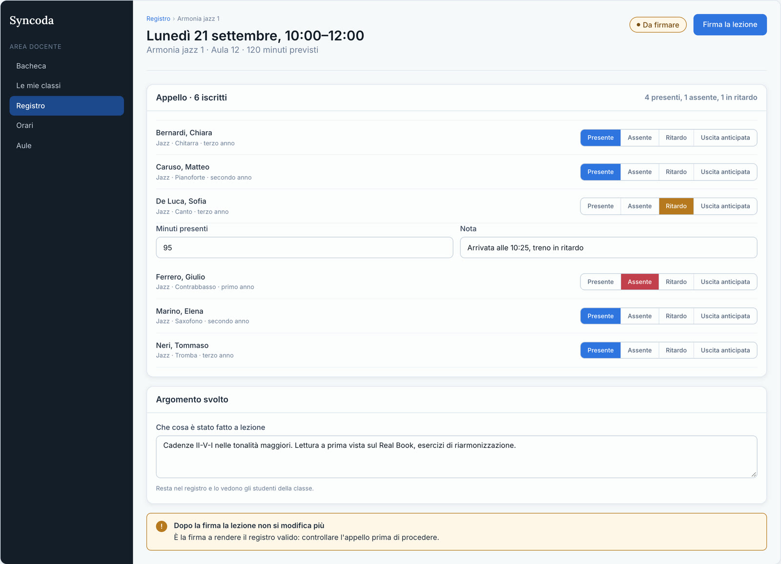This screenshot has height=564, width=781.
Task: Click into the Argomento svolto textarea
Action: click(456, 457)
